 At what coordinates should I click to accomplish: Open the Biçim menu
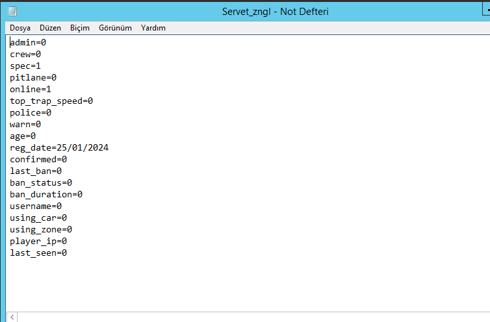click(x=80, y=28)
